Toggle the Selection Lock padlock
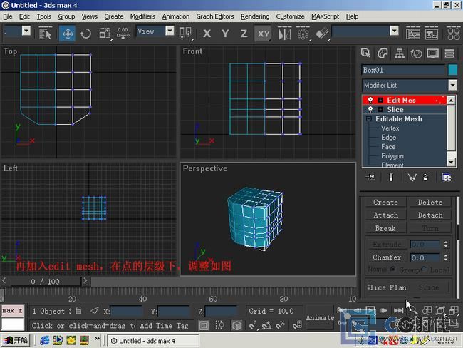The height and width of the screenshot is (348, 463). [x=78, y=310]
